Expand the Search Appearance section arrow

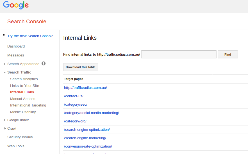(x=5, y=64)
